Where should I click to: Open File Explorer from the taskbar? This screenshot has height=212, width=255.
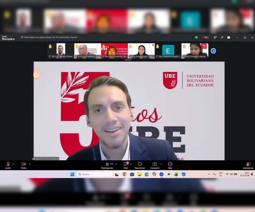(139, 174)
